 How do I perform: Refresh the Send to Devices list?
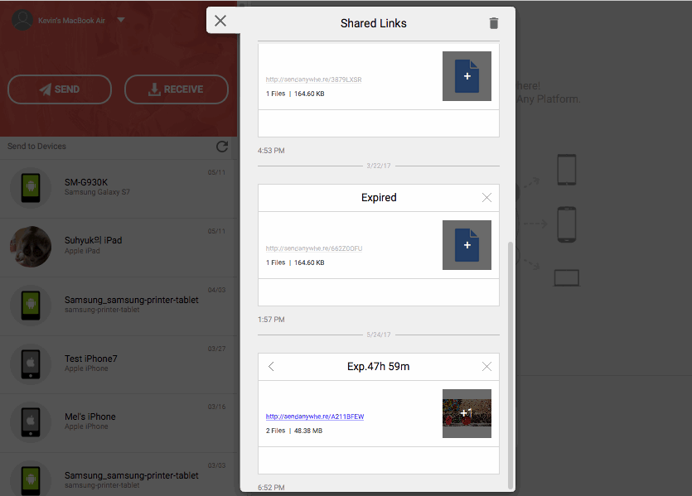click(x=222, y=147)
